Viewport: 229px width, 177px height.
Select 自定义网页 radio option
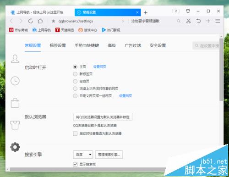75,96
